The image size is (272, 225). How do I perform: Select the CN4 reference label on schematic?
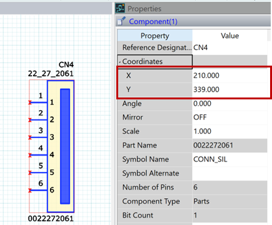tap(66, 64)
